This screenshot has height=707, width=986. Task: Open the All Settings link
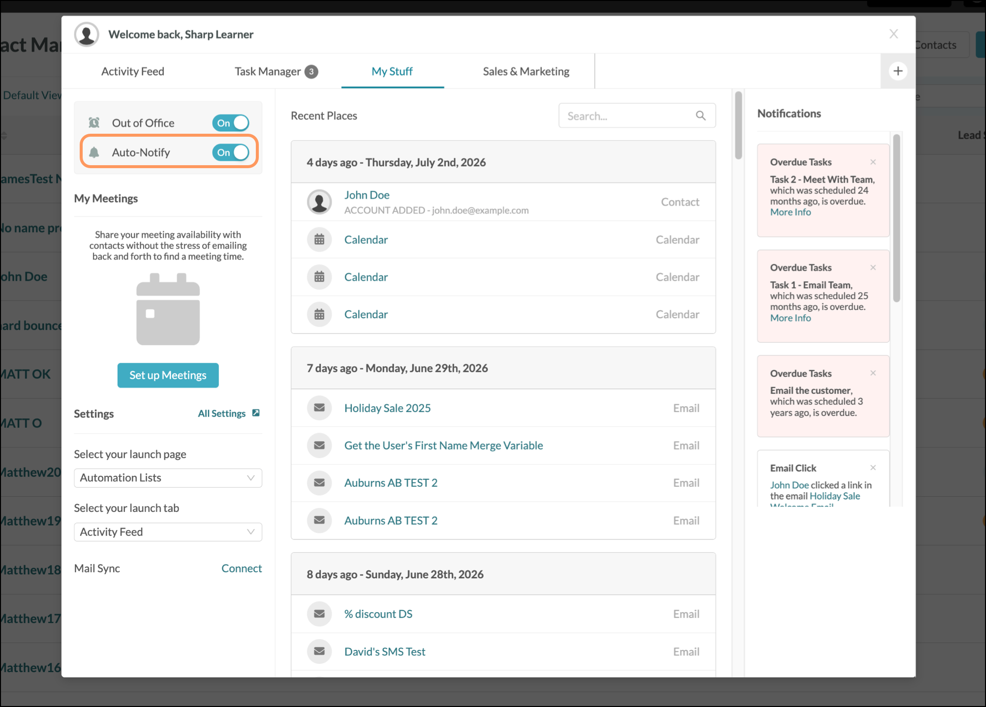(221, 413)
